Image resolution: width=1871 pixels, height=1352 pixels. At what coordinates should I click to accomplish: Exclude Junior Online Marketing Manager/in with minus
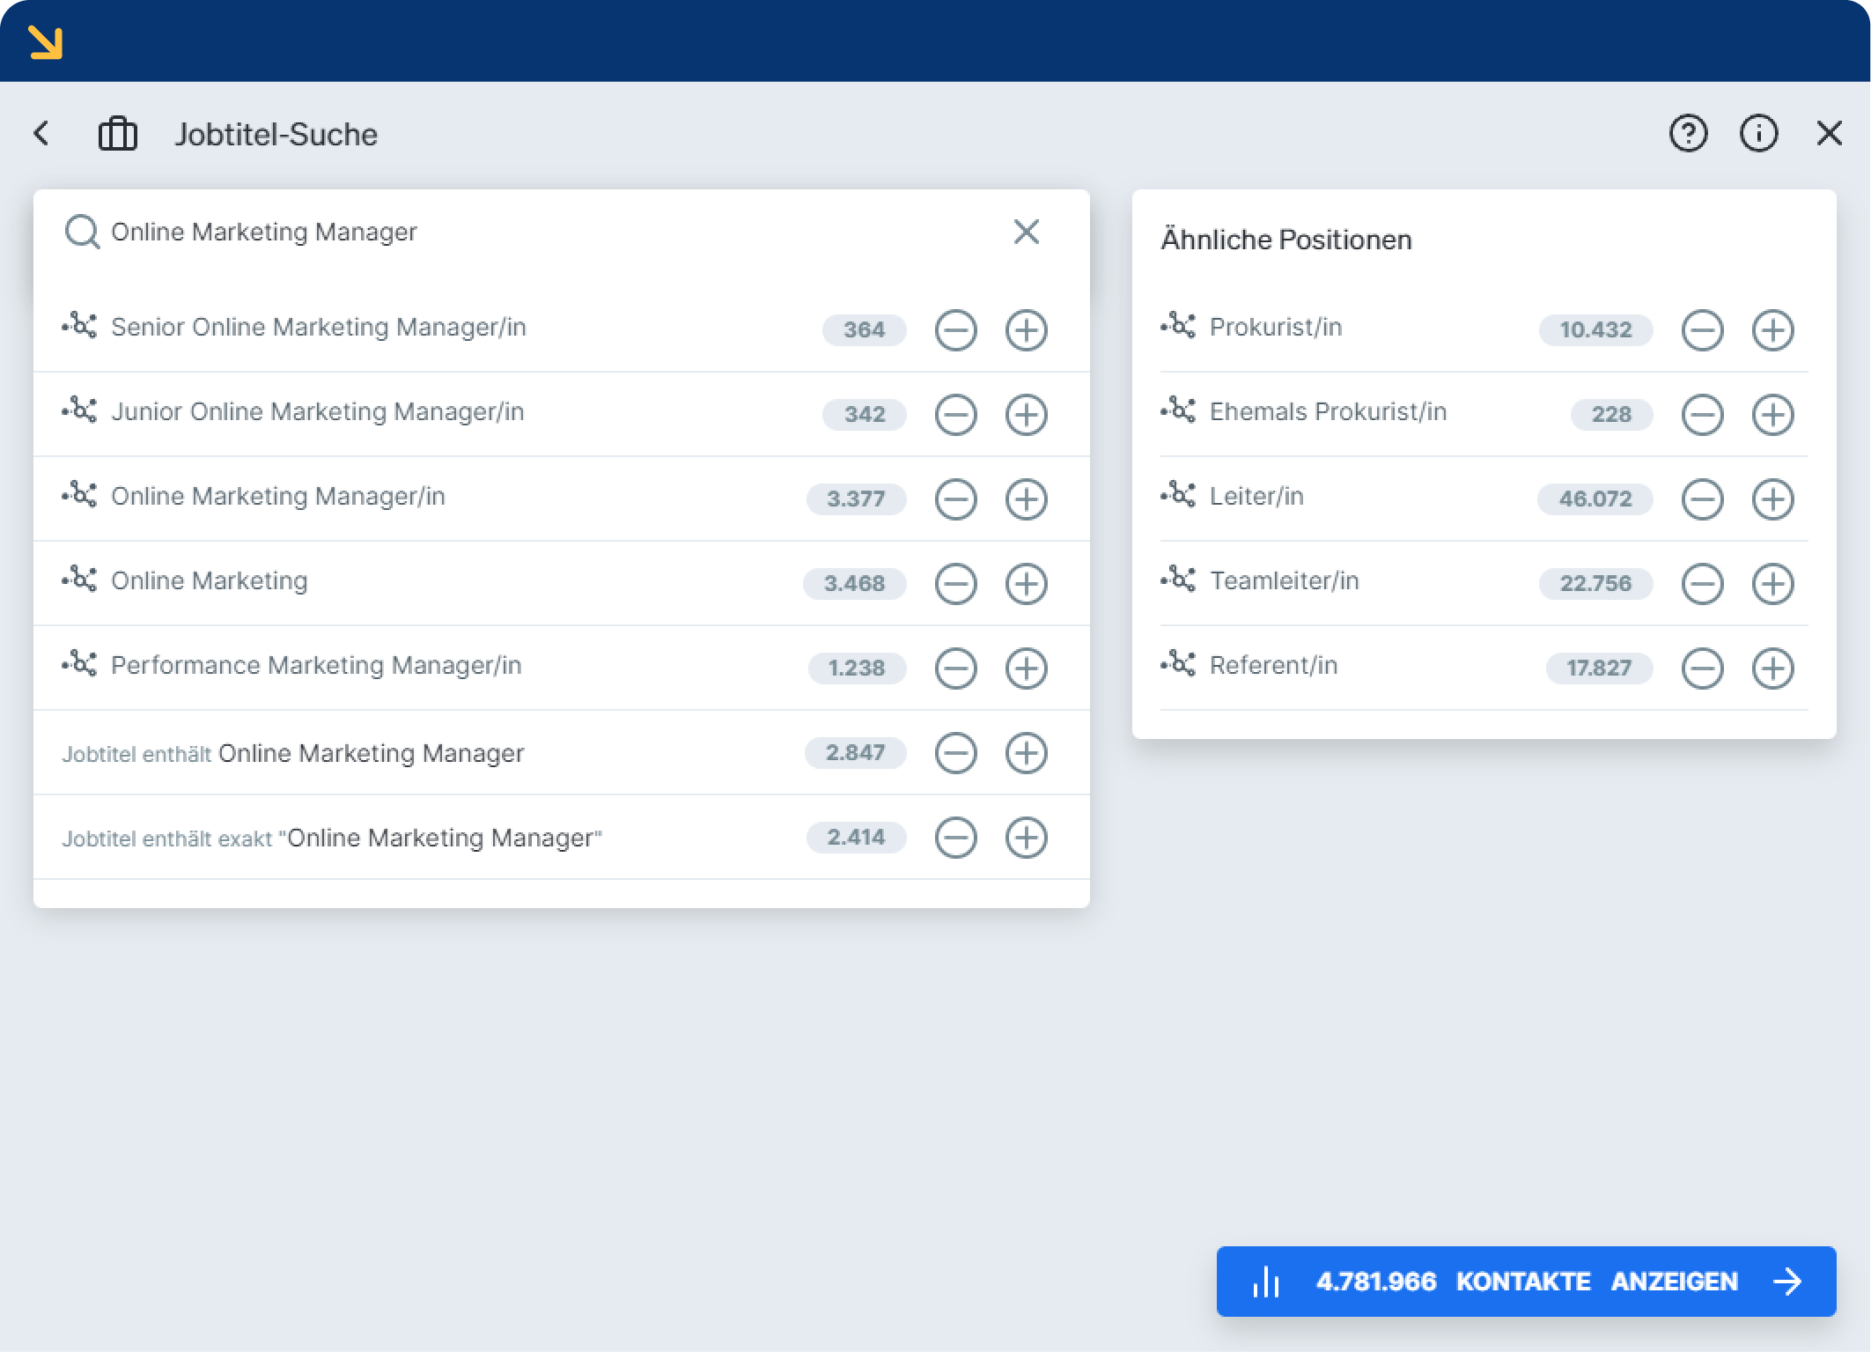(x=955, y=415)
